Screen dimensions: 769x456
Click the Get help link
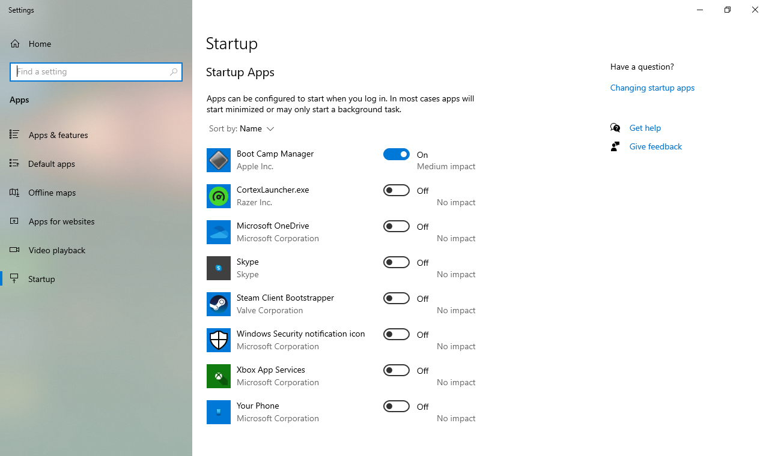click(645, 128)
